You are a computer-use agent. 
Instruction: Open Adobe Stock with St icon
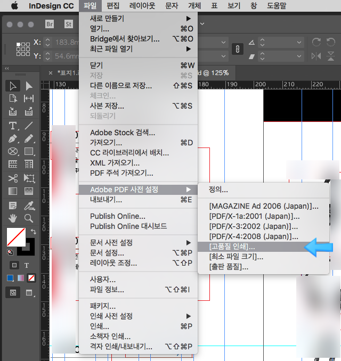[68, 24]
